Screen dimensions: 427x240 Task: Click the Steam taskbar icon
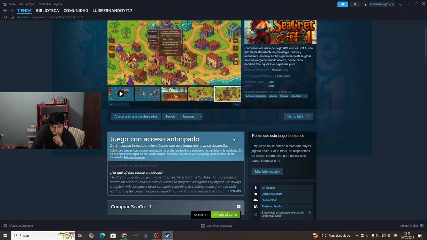168,236
